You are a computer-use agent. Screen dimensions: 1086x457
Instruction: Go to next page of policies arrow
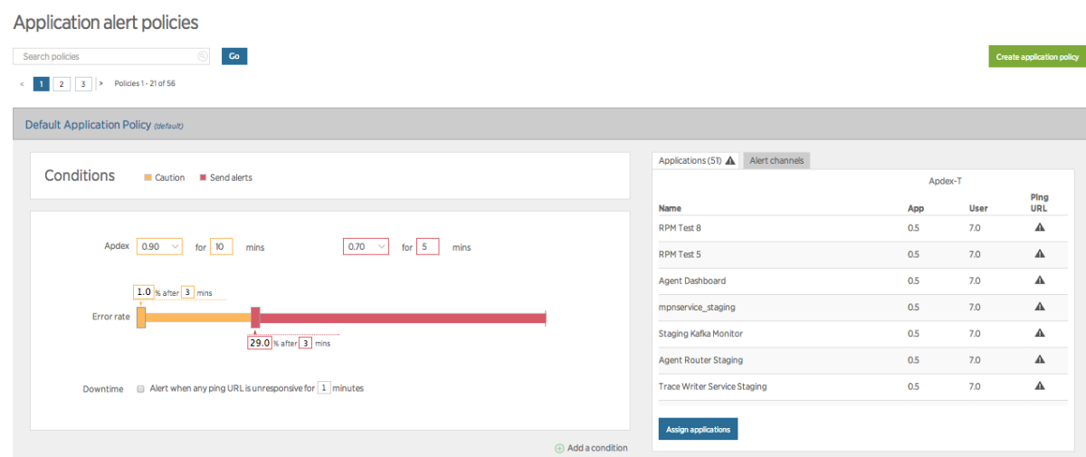tap(100, 83)
